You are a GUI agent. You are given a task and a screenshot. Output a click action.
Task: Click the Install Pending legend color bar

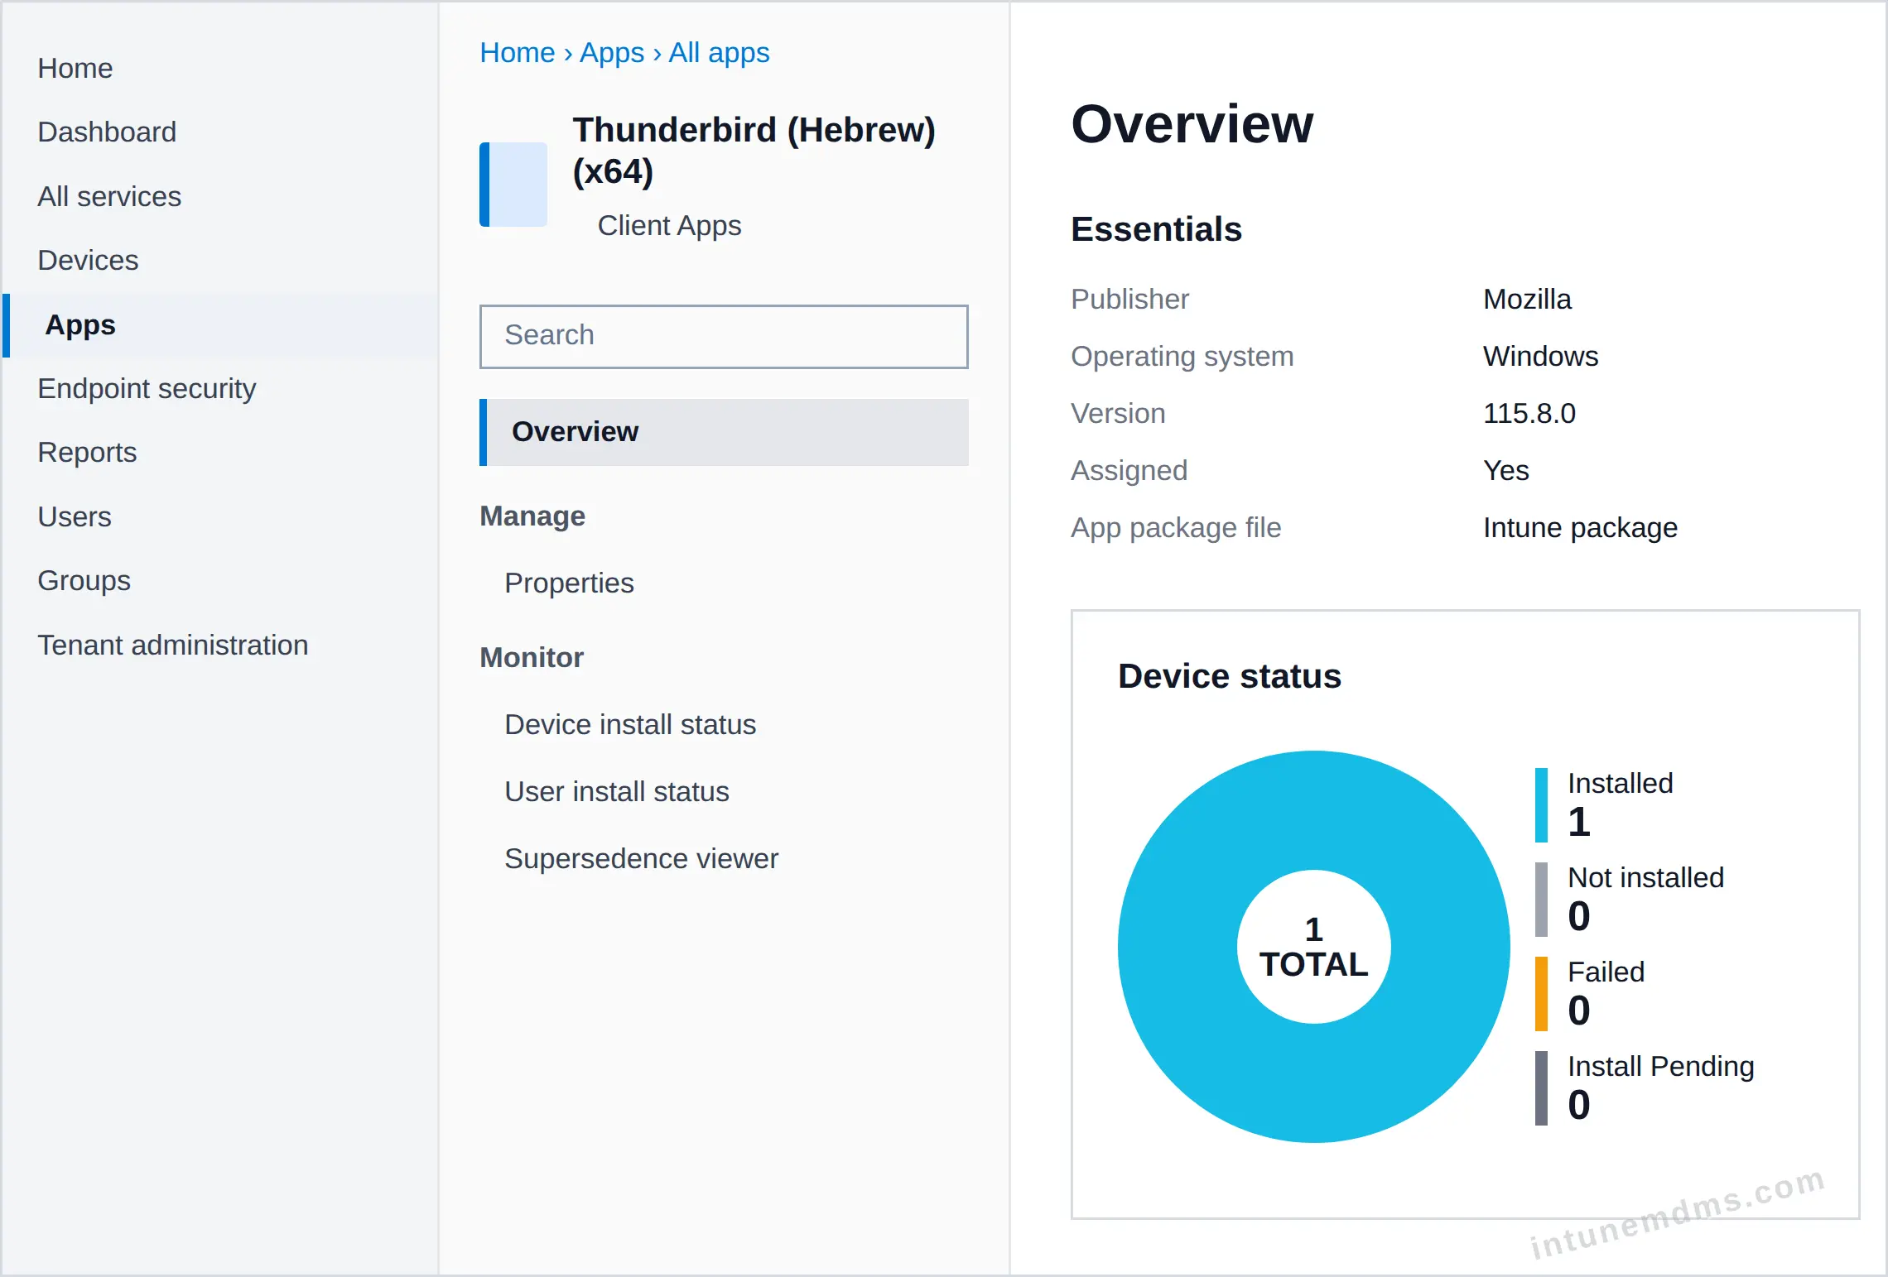[x=1541, y=1088]
